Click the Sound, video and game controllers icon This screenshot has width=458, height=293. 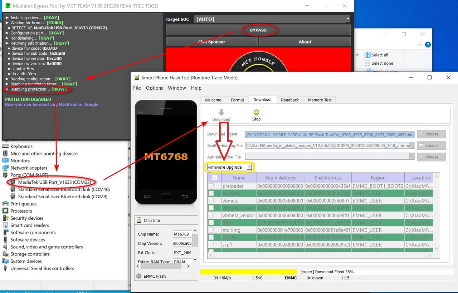click(x=5, y=247)
